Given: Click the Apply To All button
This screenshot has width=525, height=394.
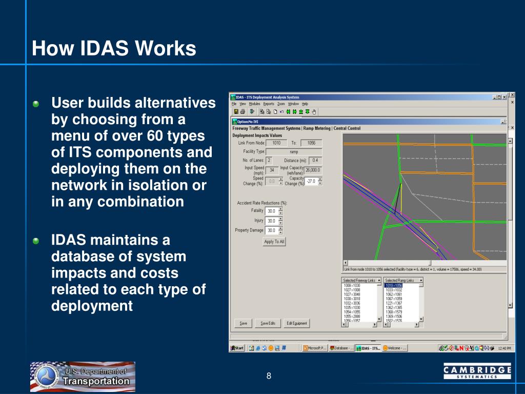Looking at the screenshot, I should (x=274, y=242).
